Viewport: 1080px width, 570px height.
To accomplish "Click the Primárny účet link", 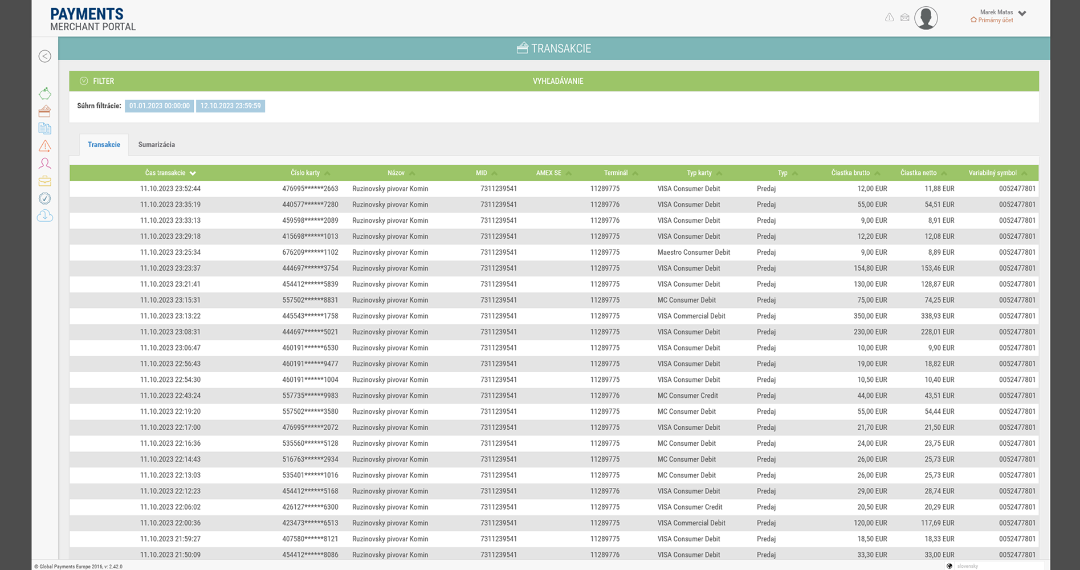I will 996,20.
